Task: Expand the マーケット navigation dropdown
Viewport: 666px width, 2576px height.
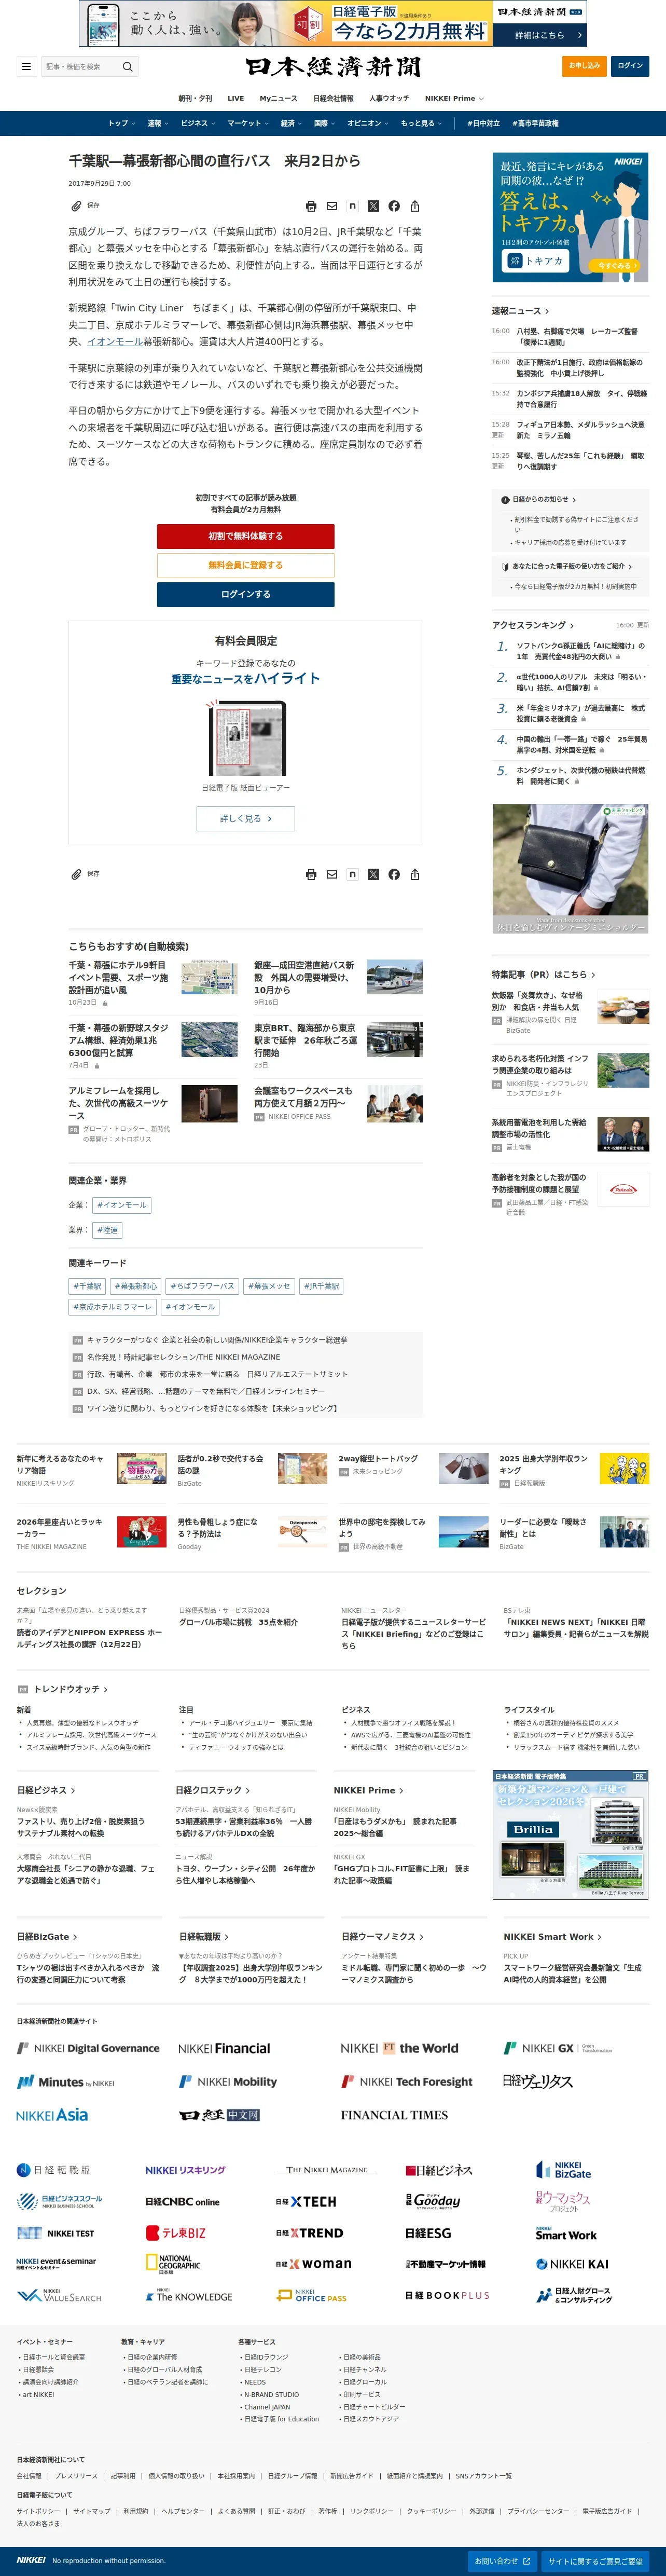Action: [247, 123]
